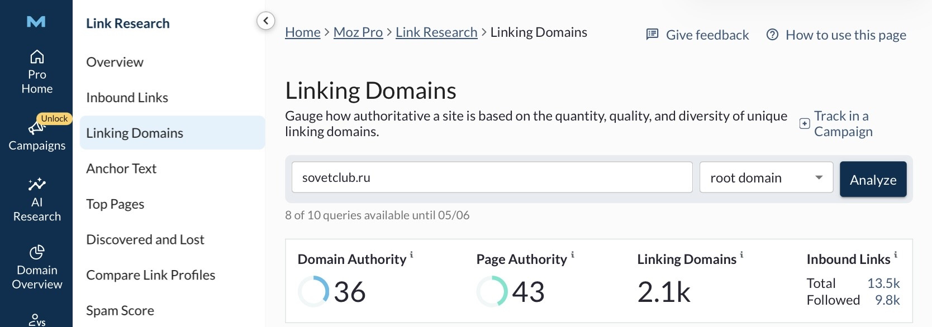Click the Analyze button
Screen dimensions: 932x327
tap(873, 179)
